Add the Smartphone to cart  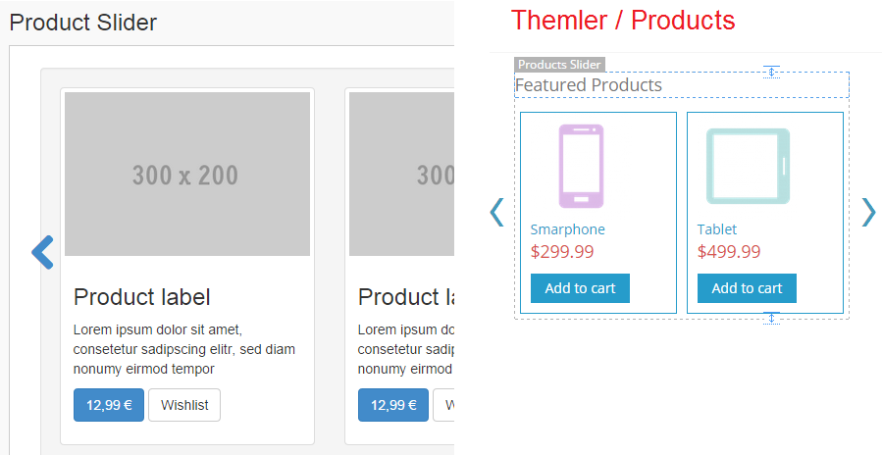tap(580, 288)
